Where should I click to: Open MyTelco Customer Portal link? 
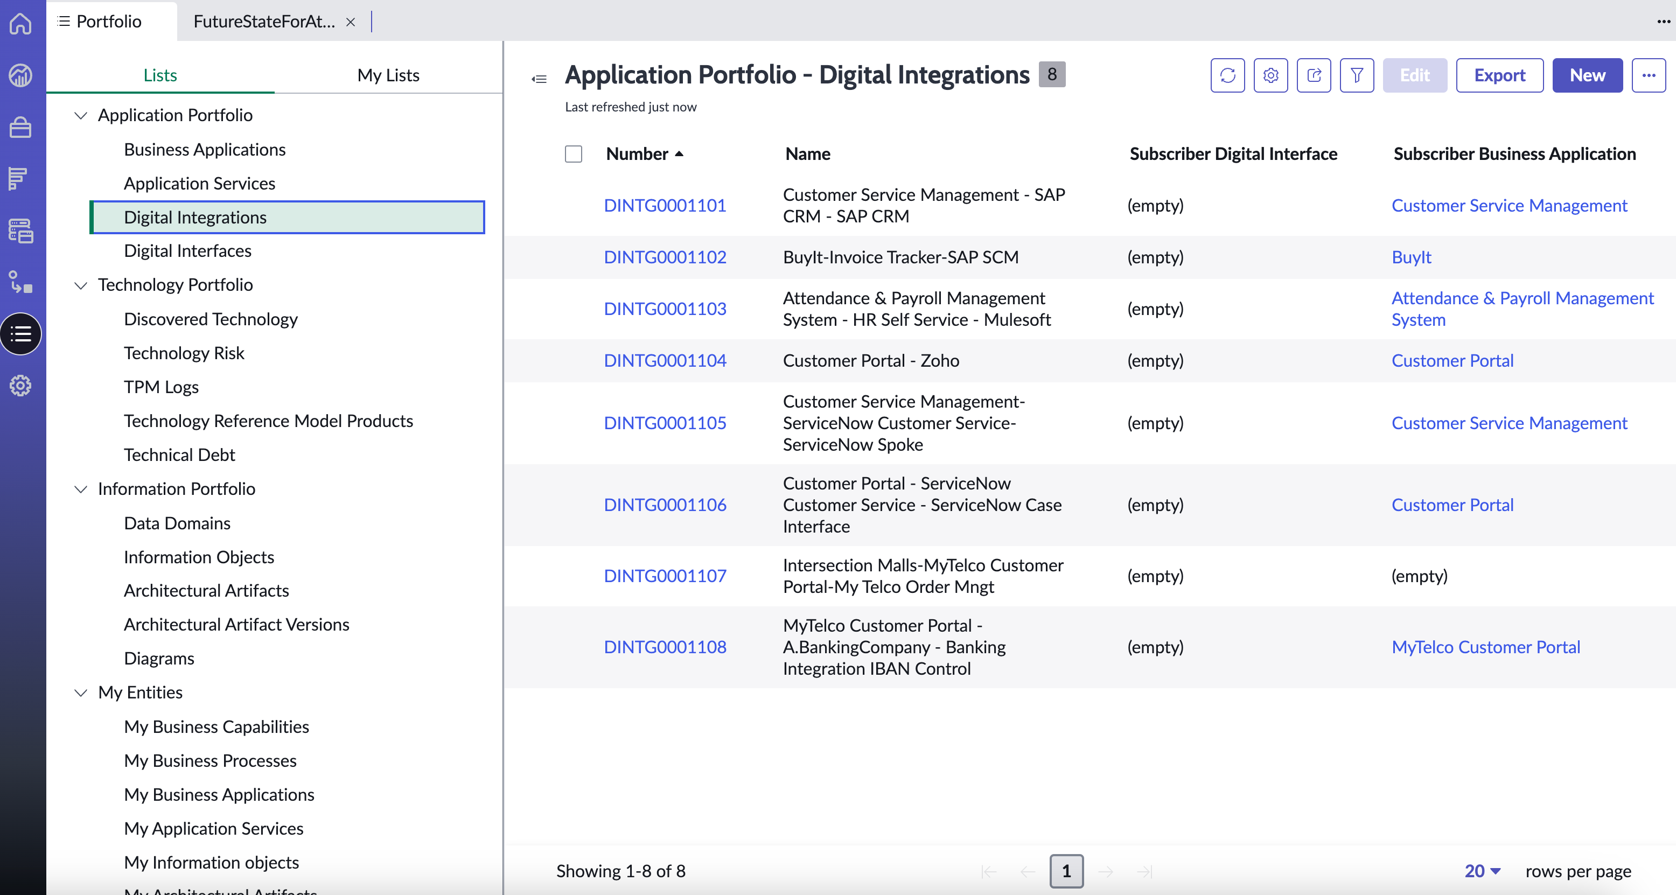click(1485, 647)
